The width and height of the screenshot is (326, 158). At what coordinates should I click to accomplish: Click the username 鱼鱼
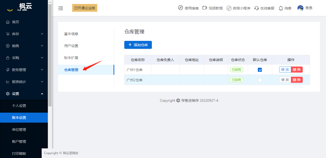(x=309, y=8)
